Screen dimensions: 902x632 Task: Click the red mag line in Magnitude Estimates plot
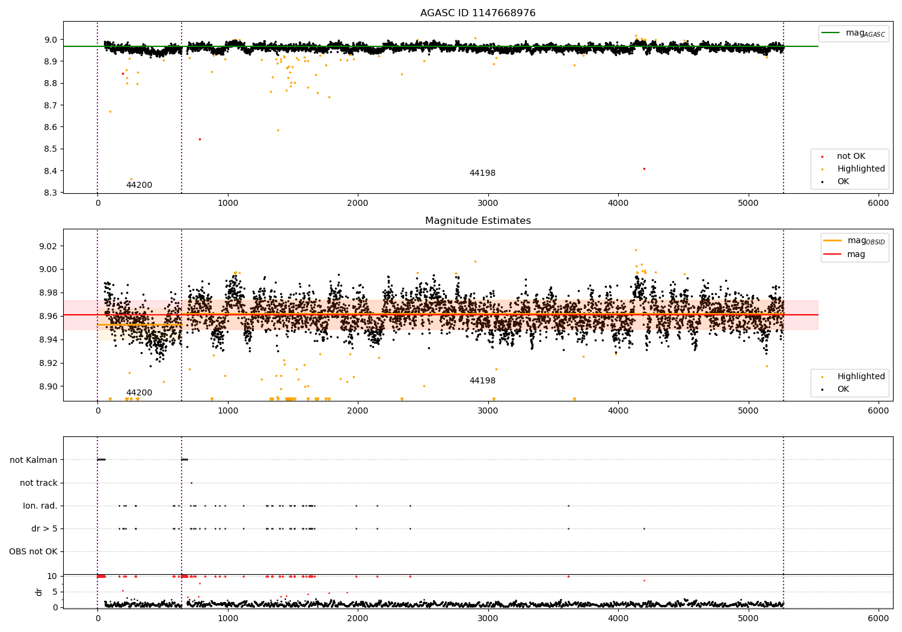[440, 315]
